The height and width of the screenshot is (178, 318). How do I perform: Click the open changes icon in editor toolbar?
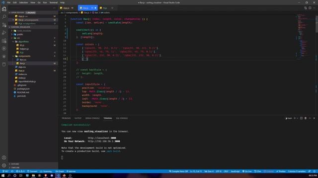306,8
